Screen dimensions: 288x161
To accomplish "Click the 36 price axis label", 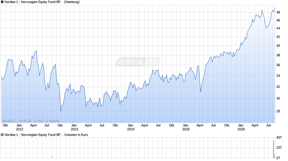I will 278,65.
